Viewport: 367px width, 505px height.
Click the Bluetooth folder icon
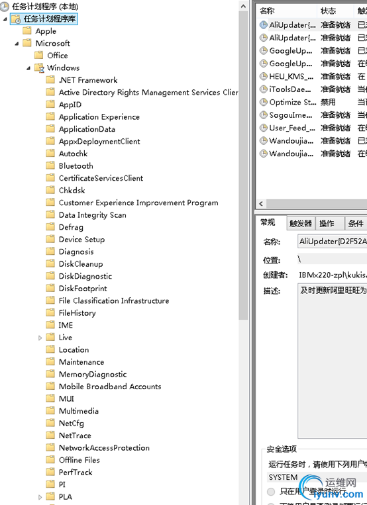[x=50, y=165]
